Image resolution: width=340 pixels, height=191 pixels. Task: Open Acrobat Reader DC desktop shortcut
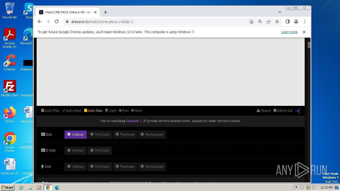[10, 38]
